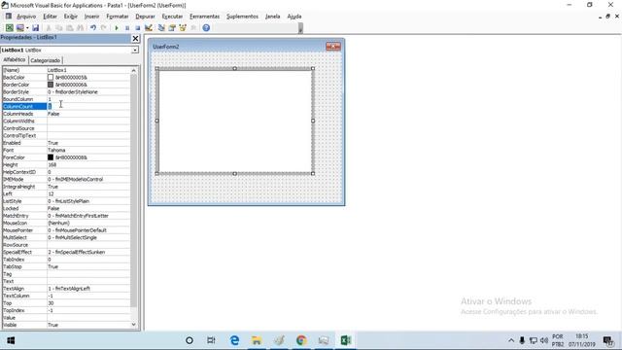This screenshot has height=350, width=622.
Task: Open the Properties Window icon
Action: click(172, 28)
